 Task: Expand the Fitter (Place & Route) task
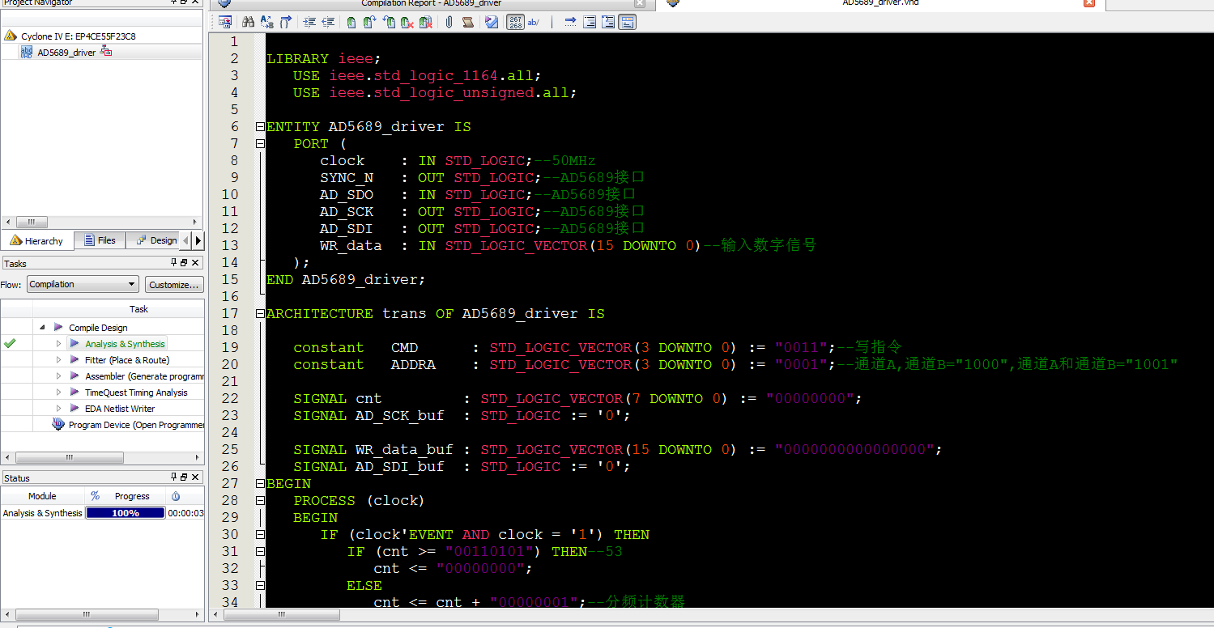pos(58,360)
